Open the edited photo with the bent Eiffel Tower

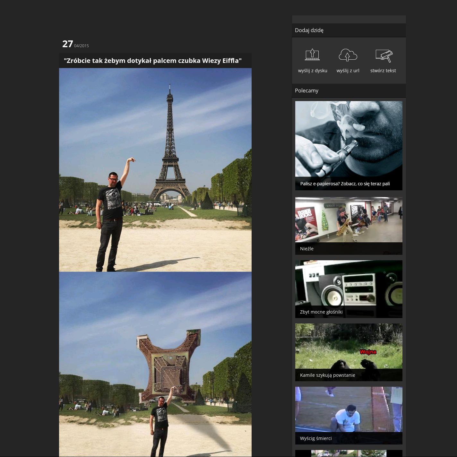pyautogui.click(x=155, y=364)
